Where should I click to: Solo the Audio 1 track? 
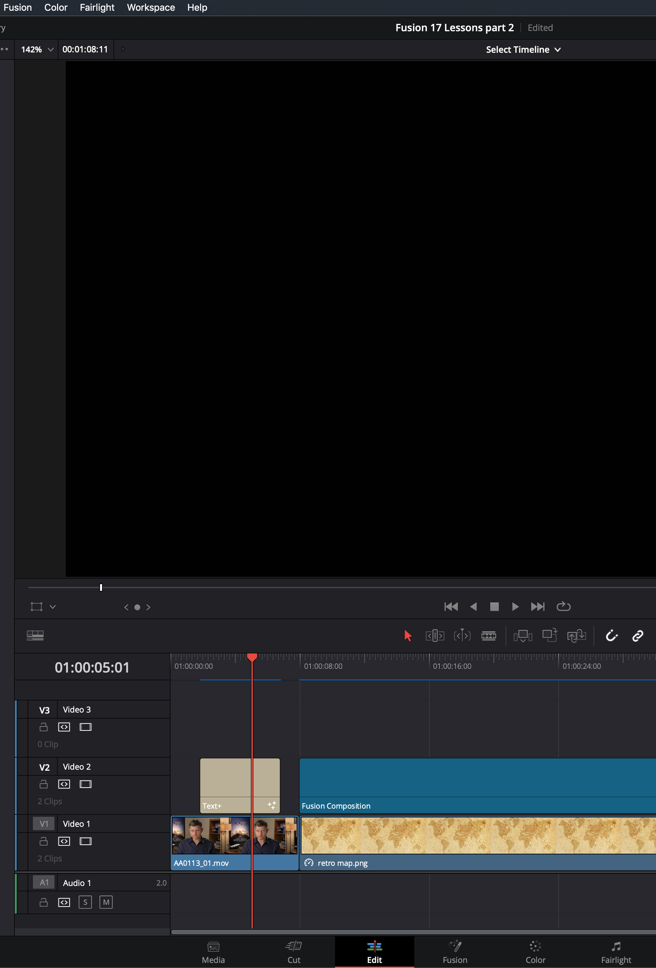click(85, 902)
